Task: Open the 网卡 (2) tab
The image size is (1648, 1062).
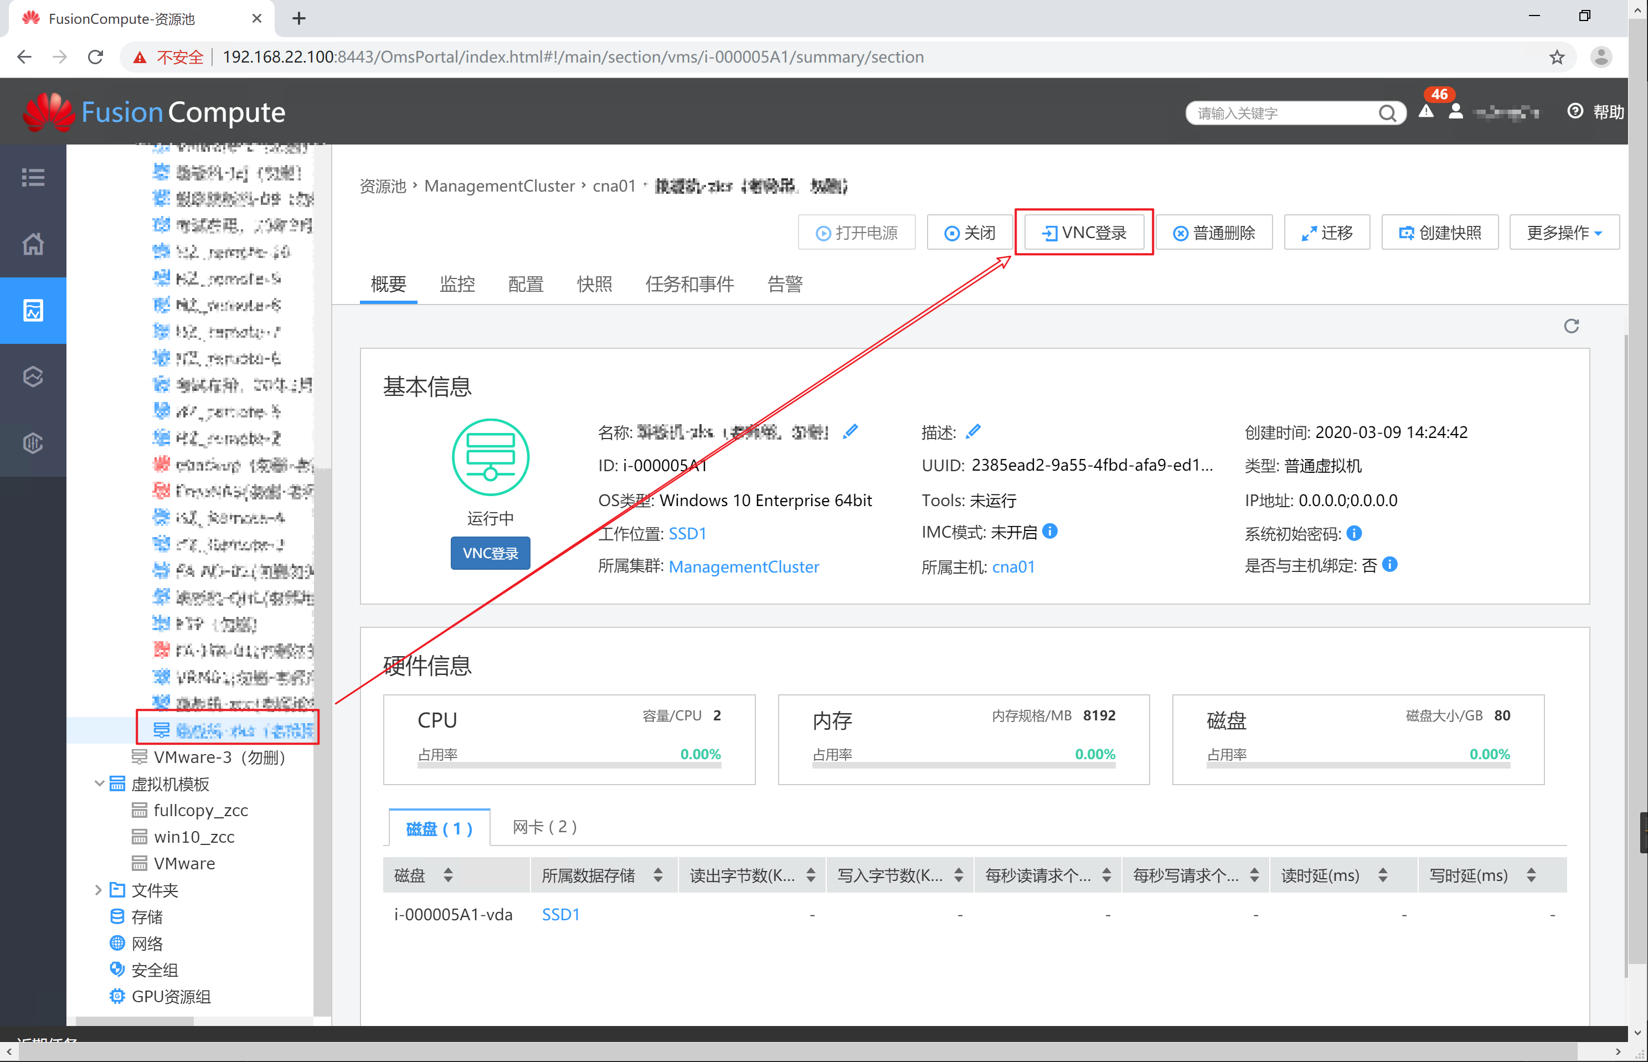Action: (544, 826)
